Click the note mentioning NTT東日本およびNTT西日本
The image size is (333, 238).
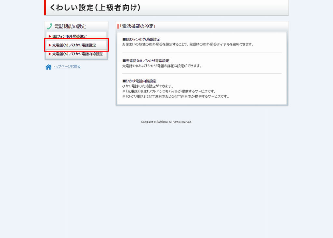click(176, 96)
